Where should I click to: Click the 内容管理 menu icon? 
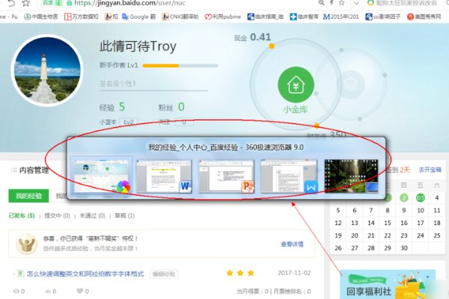(x=13, y=170)
